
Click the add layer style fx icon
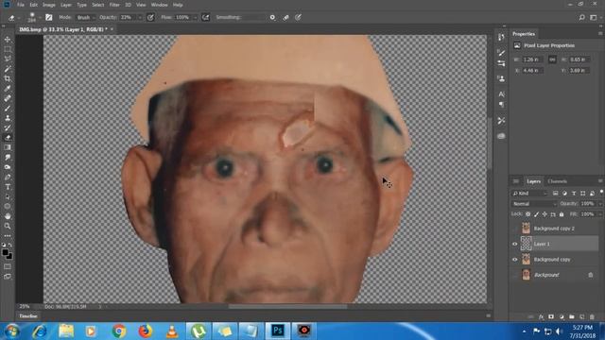point(541,317)
